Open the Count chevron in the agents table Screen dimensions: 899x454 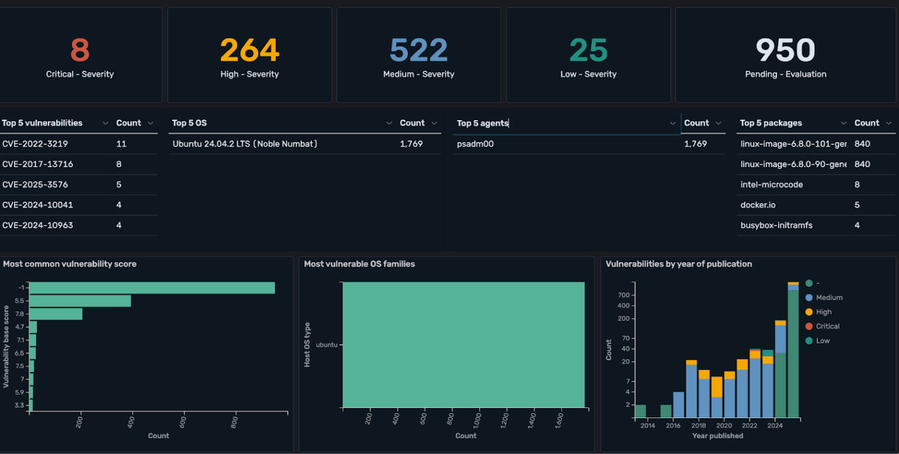pyautogui.click(x=719, y=123)
